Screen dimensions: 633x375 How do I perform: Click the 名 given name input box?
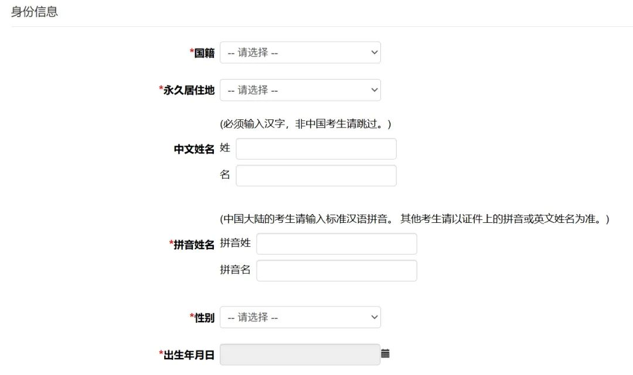[315, 175]
